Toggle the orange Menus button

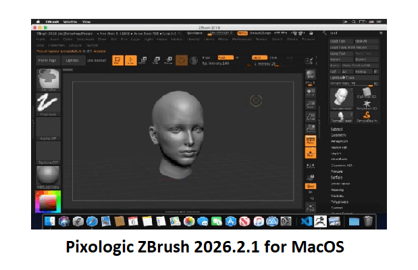242,33
